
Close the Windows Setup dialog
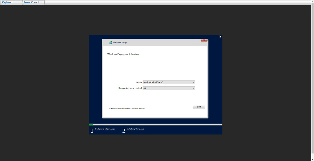204,40
